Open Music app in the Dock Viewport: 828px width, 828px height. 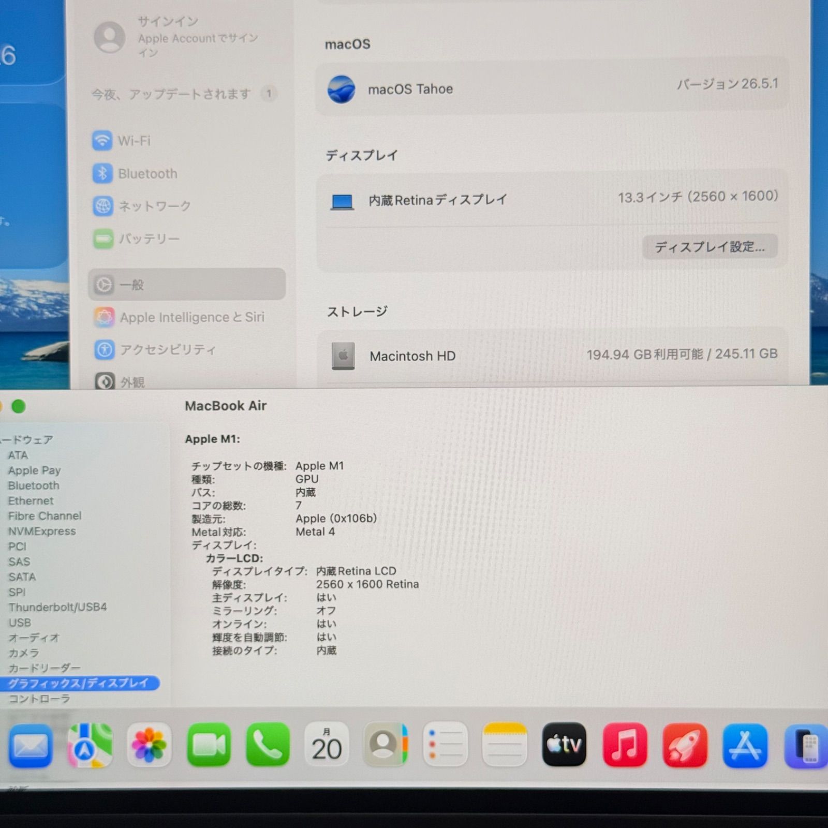[625, 745]
